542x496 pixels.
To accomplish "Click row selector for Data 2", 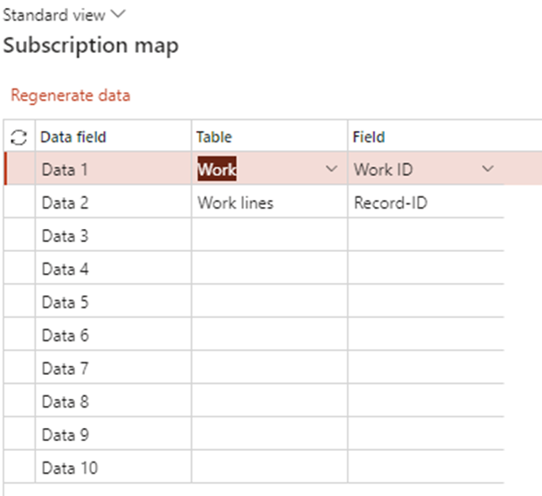I will pyautogui.click(x=19, y=202).
